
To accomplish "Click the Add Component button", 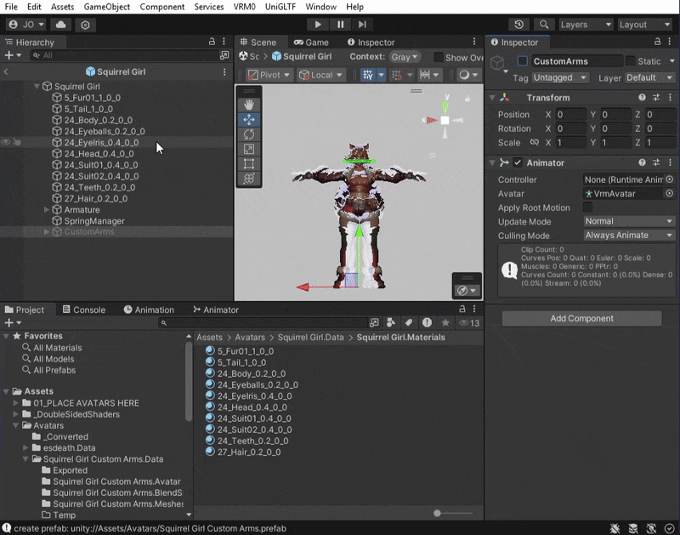I will (x=581, y=318).
